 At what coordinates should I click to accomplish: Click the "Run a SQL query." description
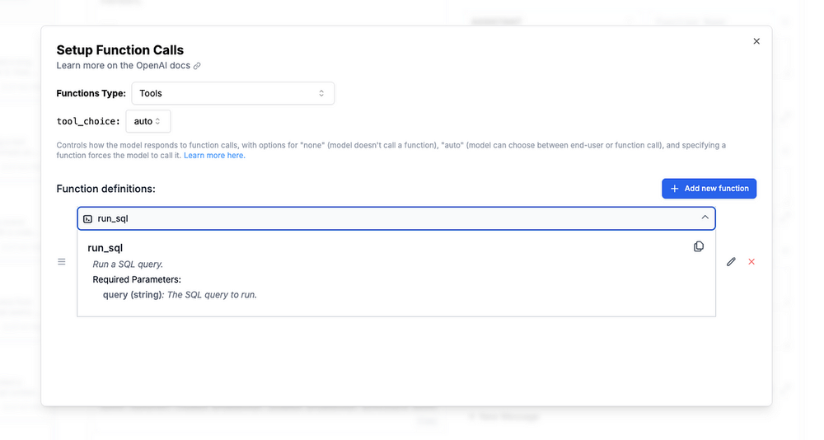point(128,264)
